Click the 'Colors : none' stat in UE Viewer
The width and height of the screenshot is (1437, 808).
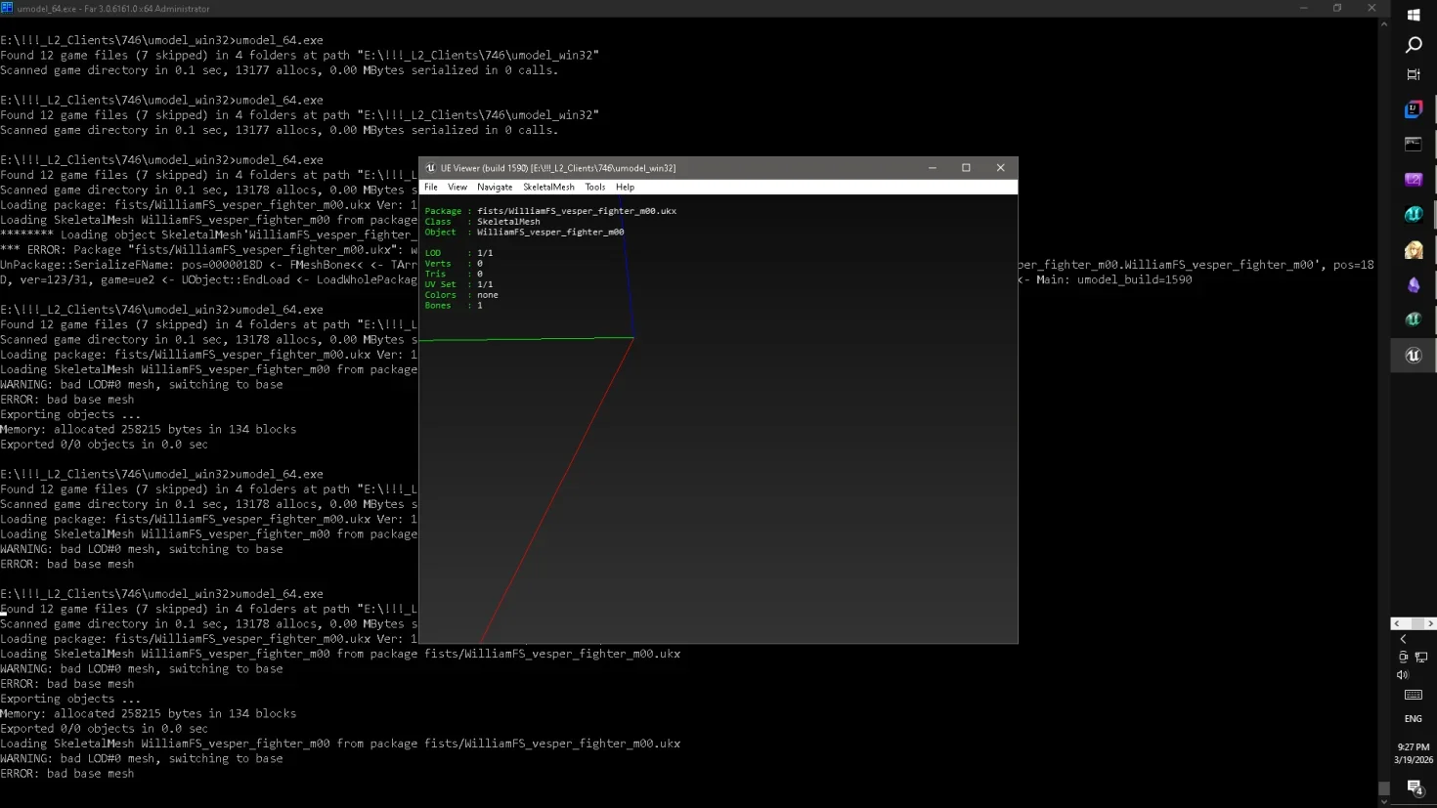pos(461,295)
